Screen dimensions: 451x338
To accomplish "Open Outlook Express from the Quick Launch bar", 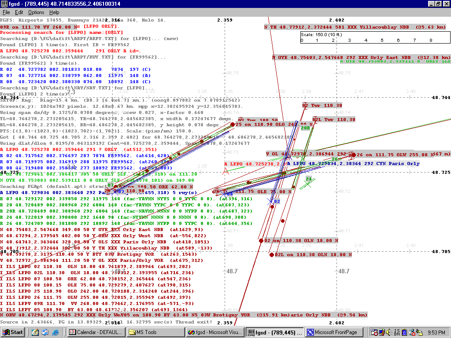I will click(45, 332).
